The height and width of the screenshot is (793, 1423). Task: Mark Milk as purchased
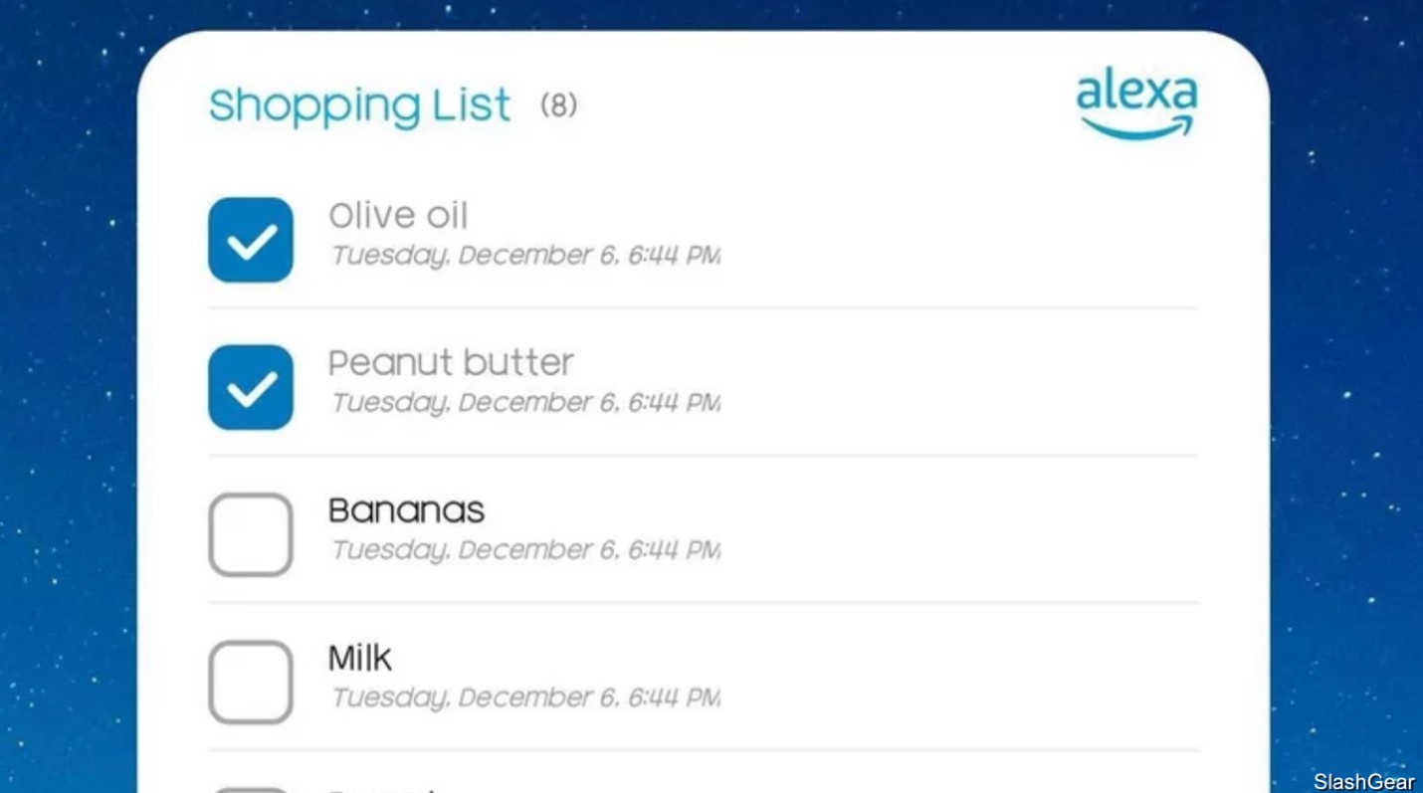point(251,682)
